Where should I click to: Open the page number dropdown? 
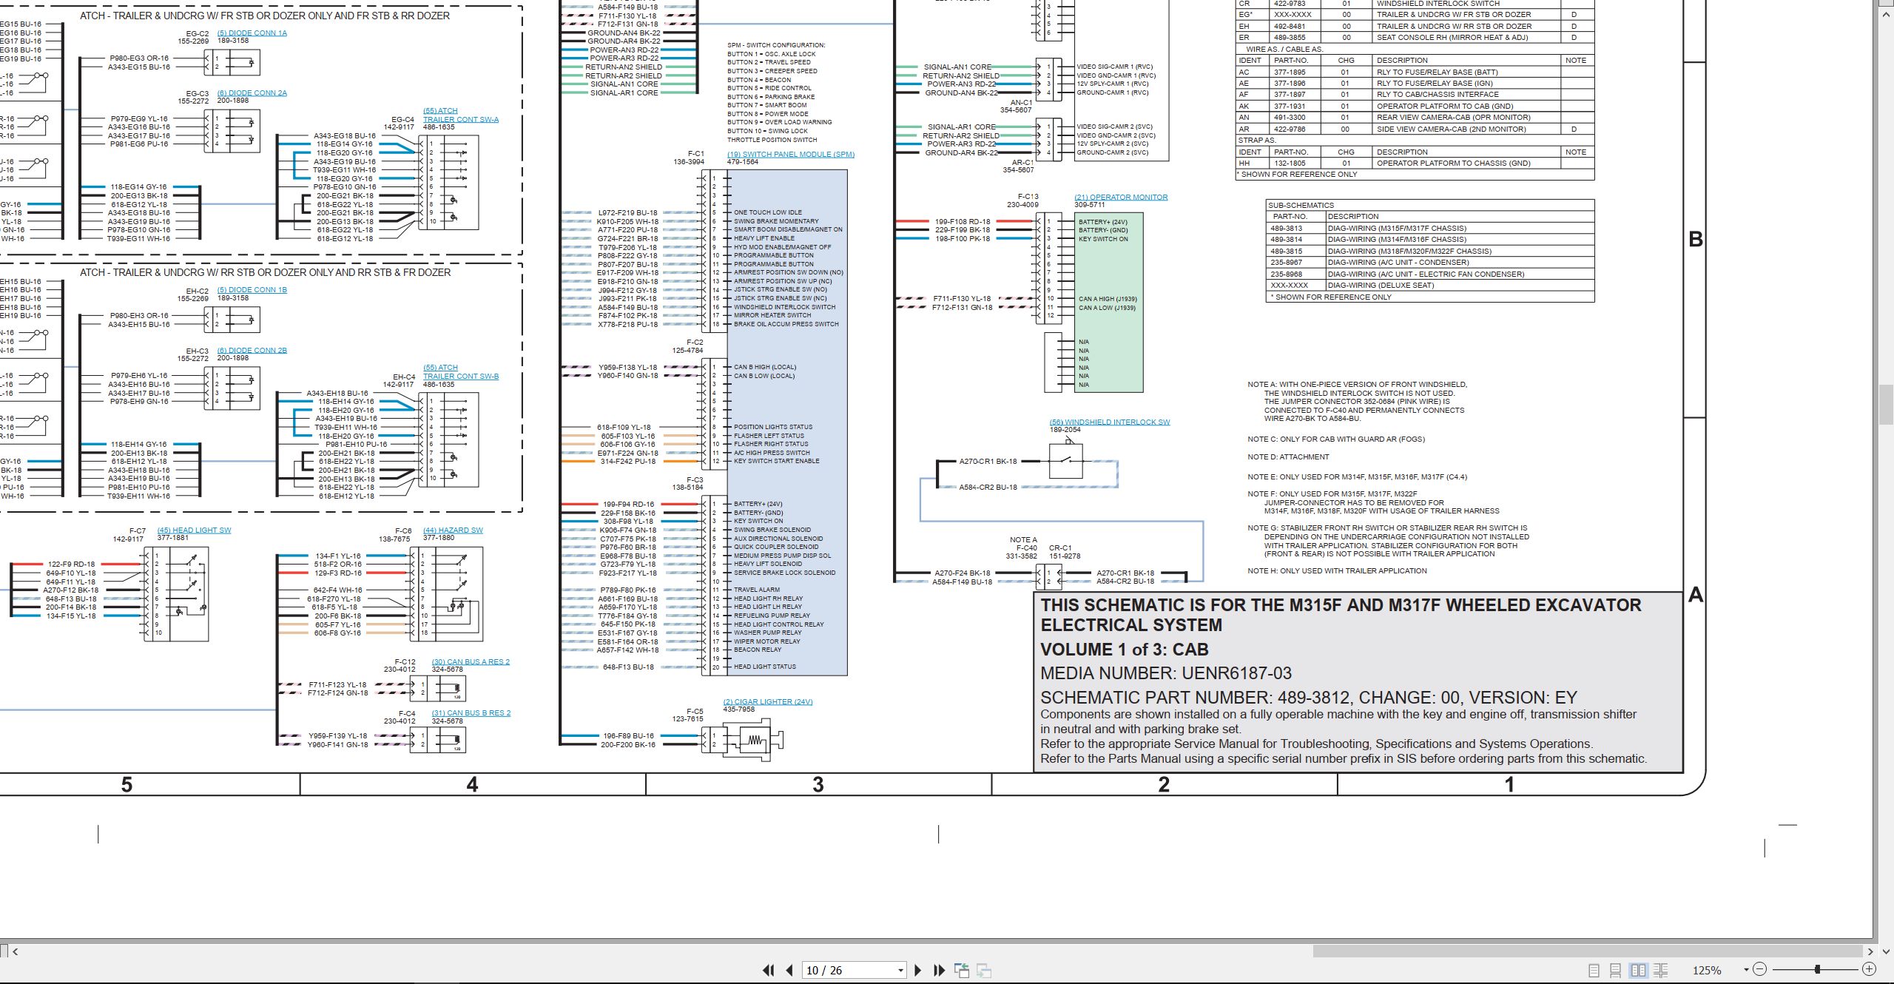(x=900, y=971)
